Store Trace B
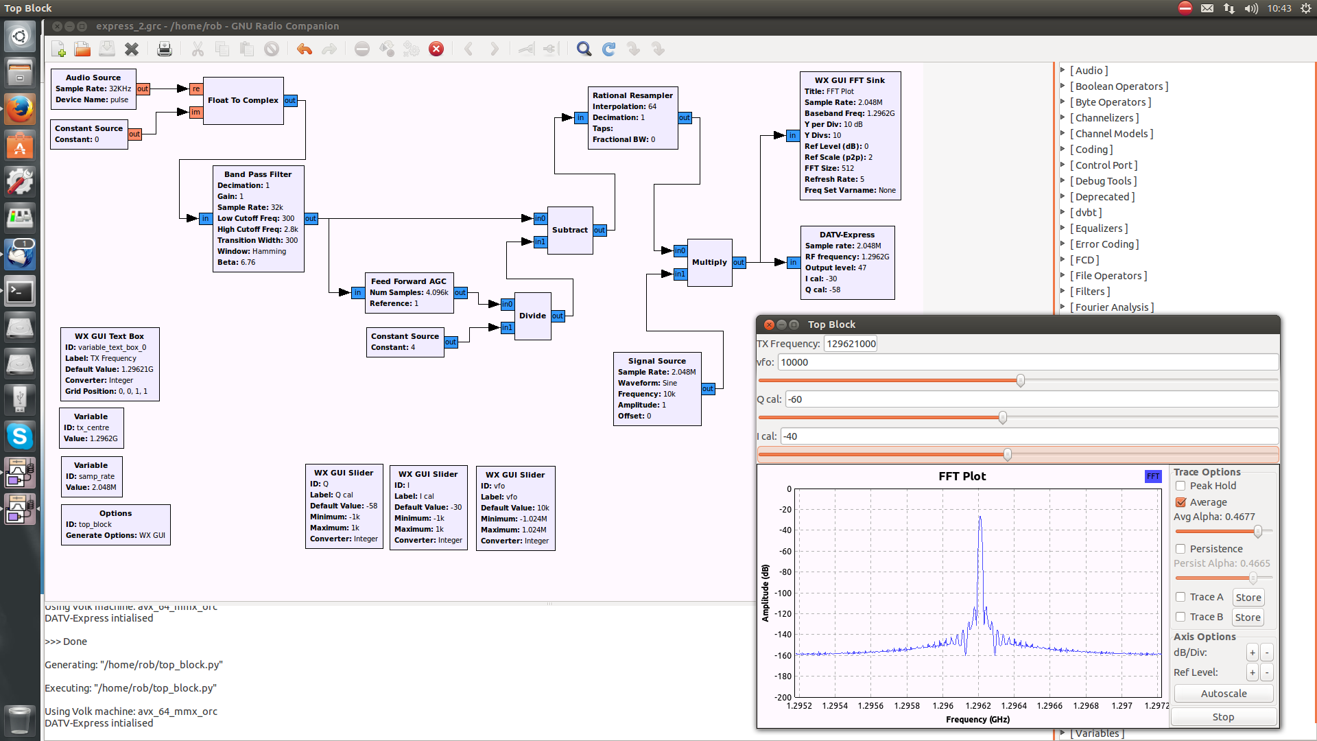 (1248, 617)
